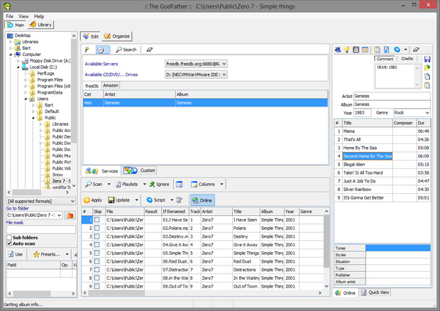Click the tools icon next to Script dropdown
Screen dimensions: 440x311
click(x=180, y=200)
